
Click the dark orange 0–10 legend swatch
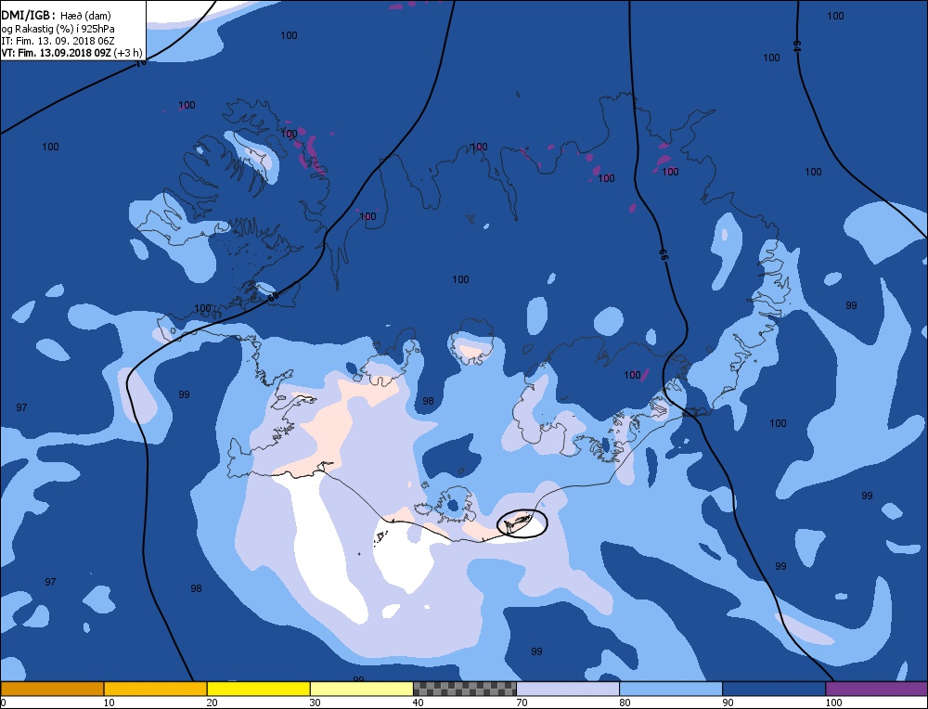[x=52, y=689]
